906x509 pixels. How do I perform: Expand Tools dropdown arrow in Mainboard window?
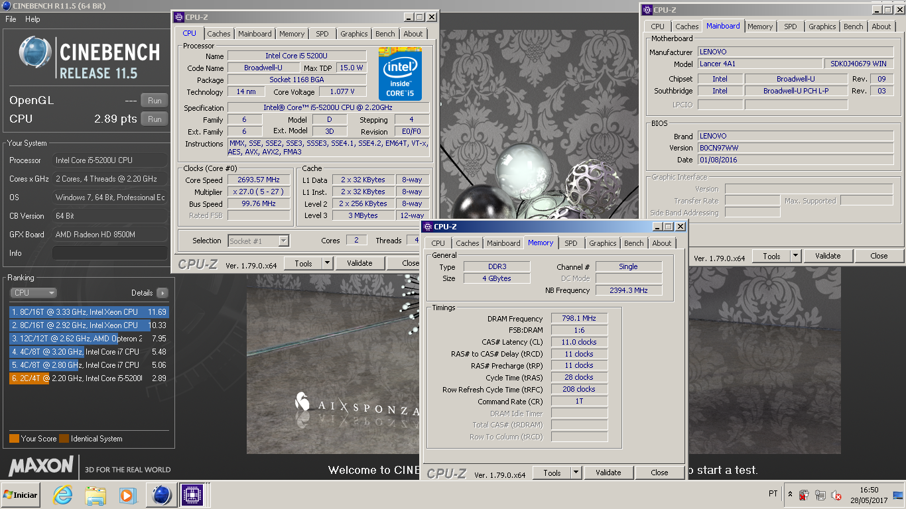(x=795, y=256)
